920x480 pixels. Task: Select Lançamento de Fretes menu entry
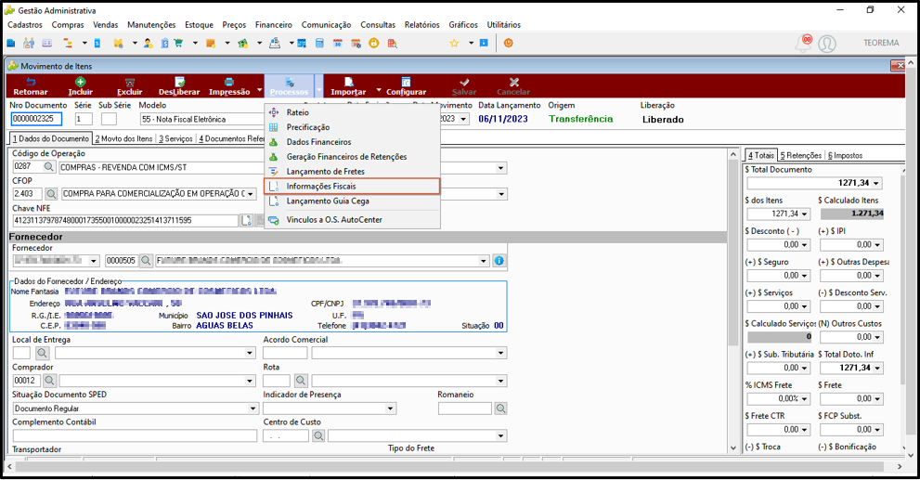(352, 172)
